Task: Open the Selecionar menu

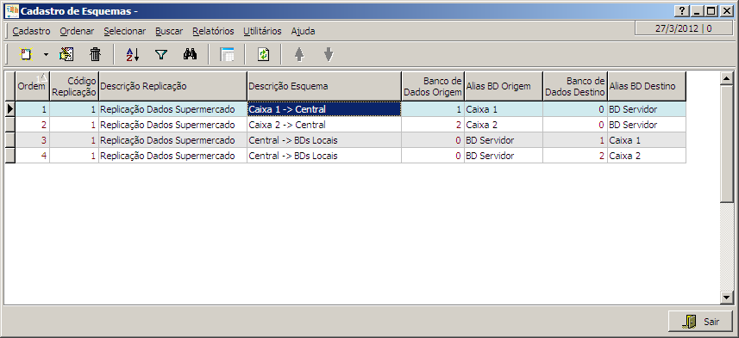Action: click(x=125, y=31)
